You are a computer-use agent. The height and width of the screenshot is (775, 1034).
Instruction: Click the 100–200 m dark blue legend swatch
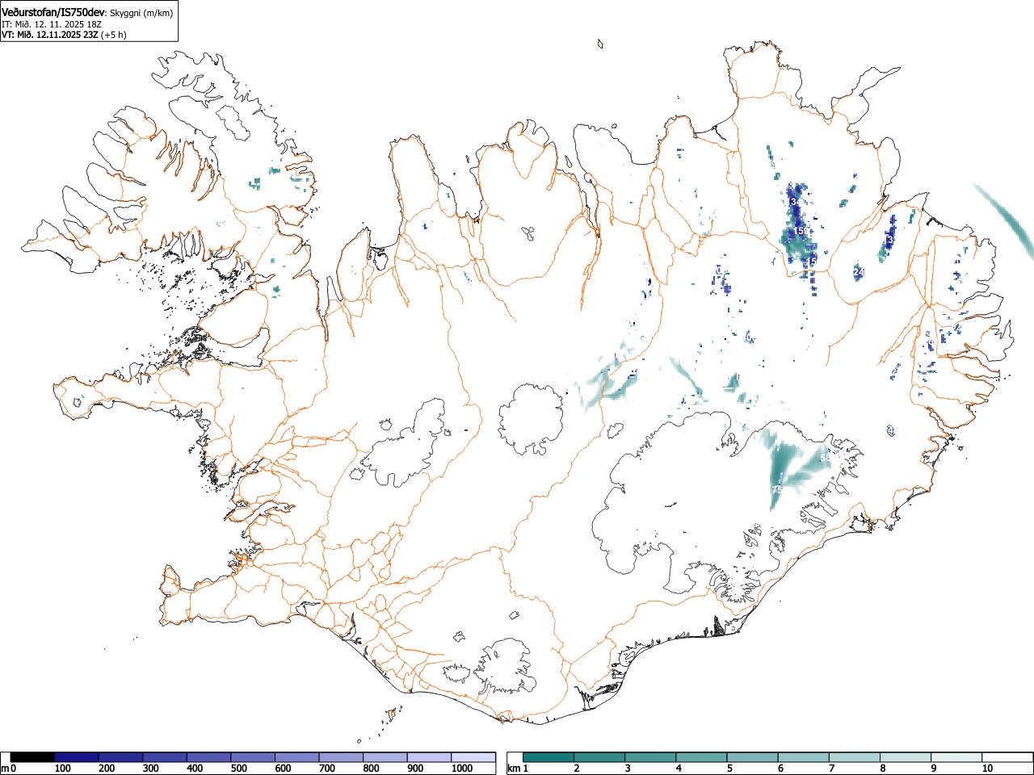[77, 757]
